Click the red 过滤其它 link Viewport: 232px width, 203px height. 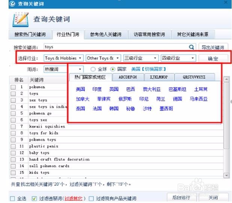pyautogui.click(x=73, y=198)
